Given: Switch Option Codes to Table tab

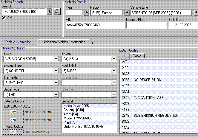Looking at the screenshot, I should [137, 56].
